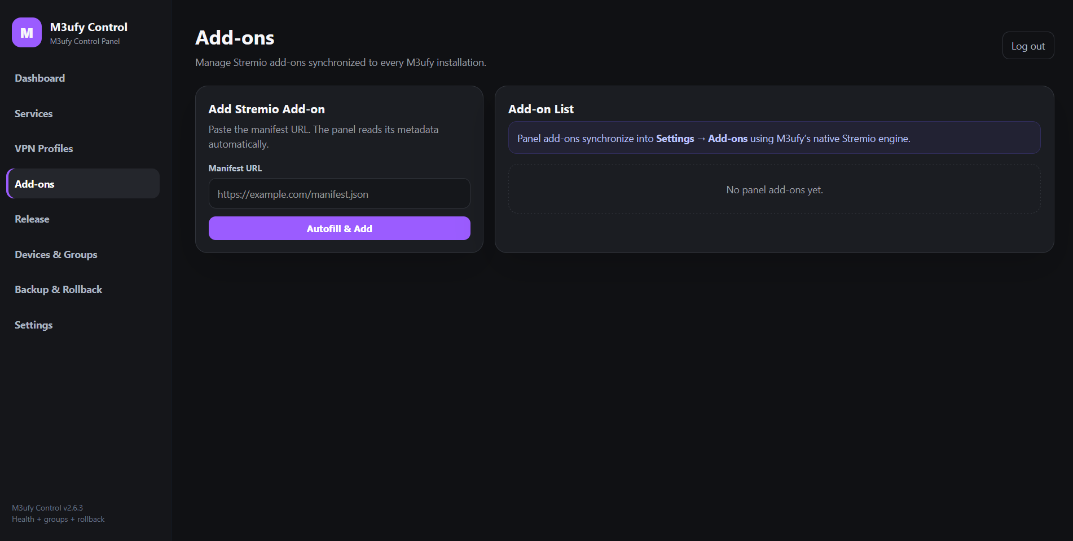Open the Dashboard page
1073x541 pixels.
[x=83, y=78]
